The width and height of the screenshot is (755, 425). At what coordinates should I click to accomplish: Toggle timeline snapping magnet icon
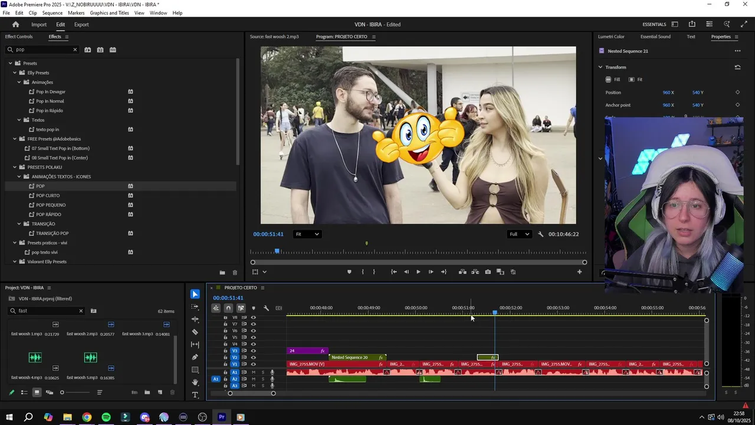228,308
